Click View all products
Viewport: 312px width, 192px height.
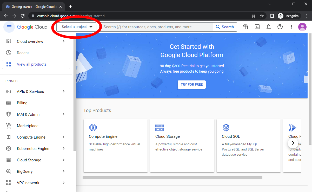click(32, 64)
